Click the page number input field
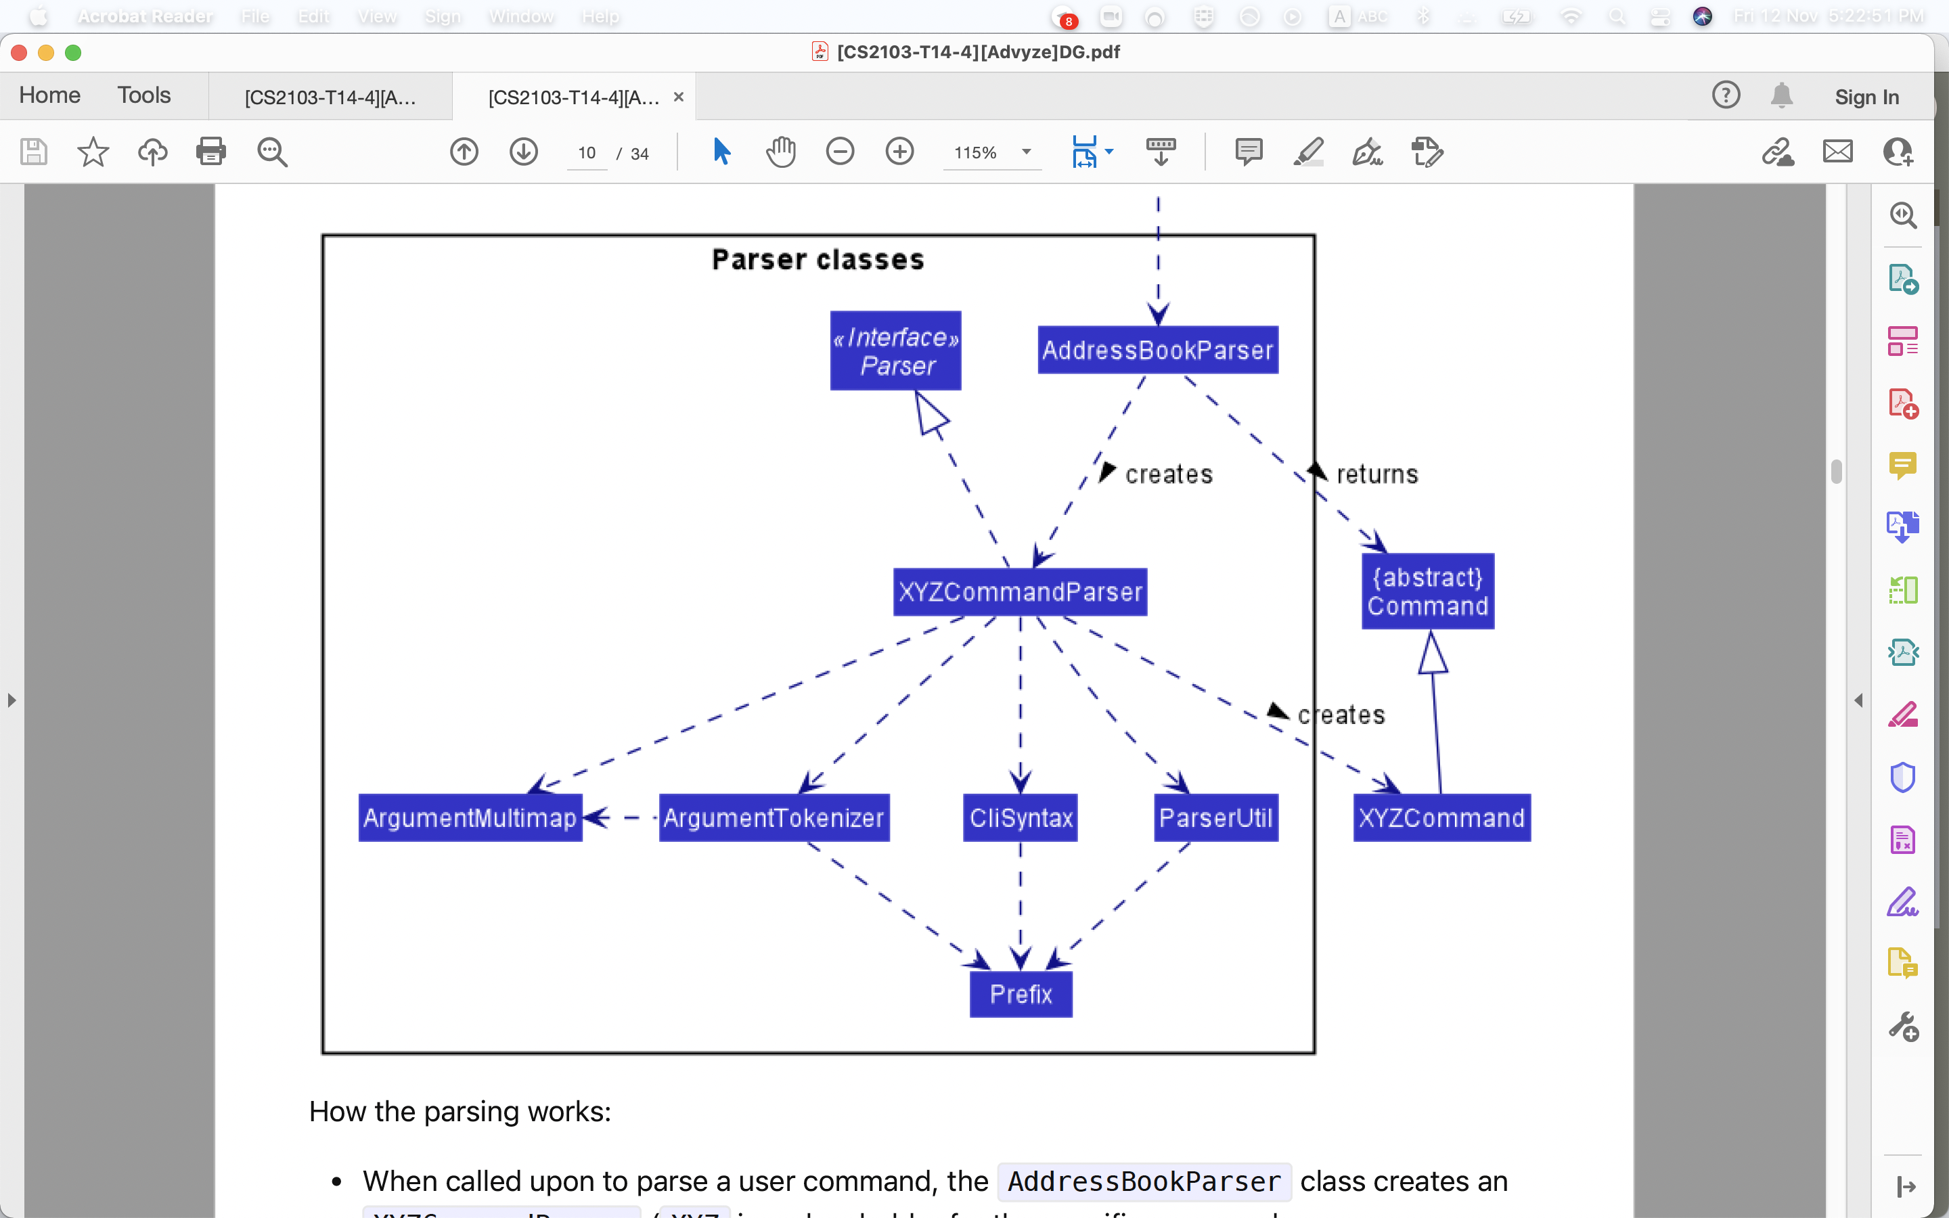 coord(586,153)
